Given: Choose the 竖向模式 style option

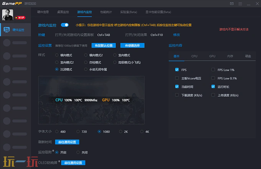Looking at the screenshot, I should pyautogui.click(x=115, y=55).
